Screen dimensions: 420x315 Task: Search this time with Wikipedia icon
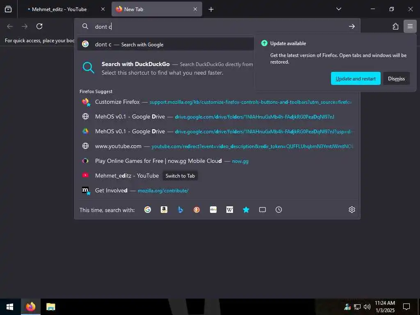tap(230, 210)
